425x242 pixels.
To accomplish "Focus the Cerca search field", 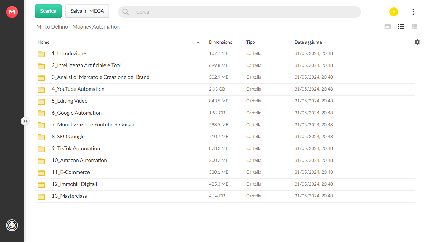I will 239,12.
